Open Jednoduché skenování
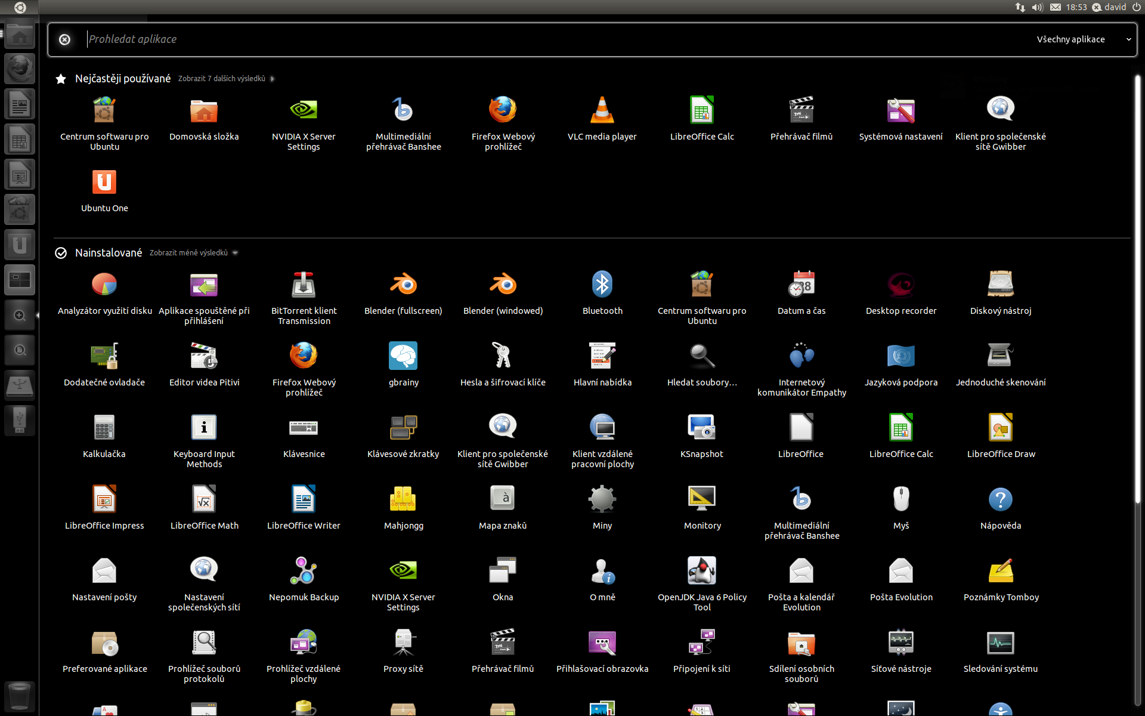 pos(1001,364)
